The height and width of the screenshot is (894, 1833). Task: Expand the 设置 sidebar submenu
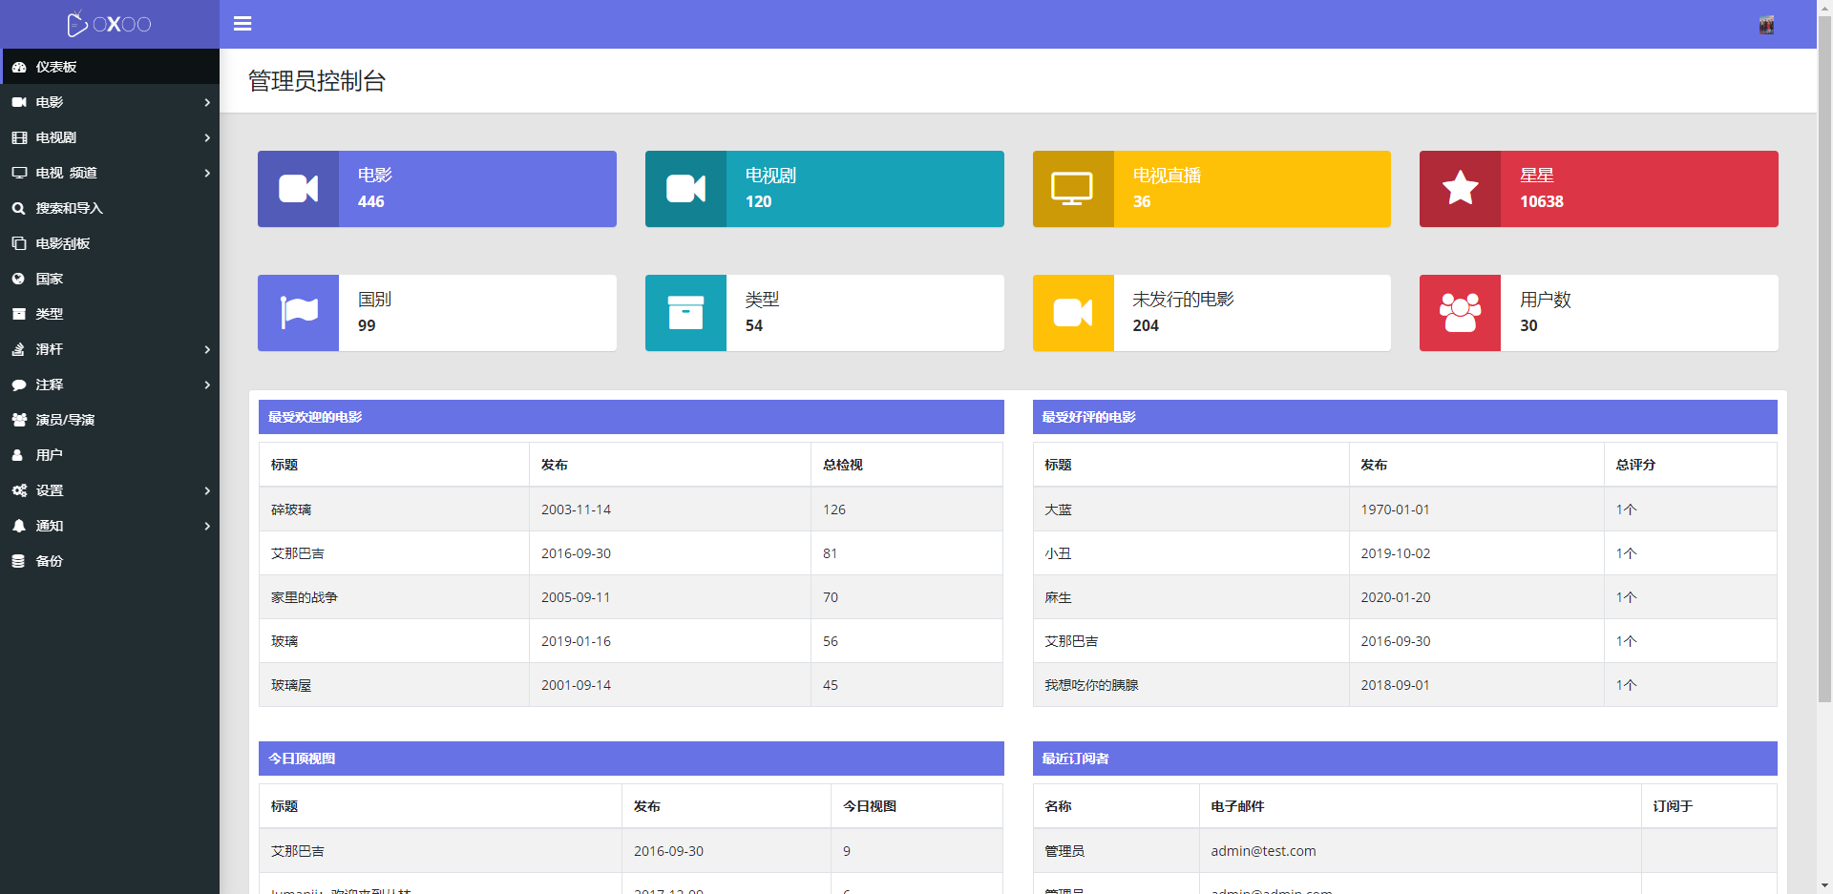click(110, 490)
